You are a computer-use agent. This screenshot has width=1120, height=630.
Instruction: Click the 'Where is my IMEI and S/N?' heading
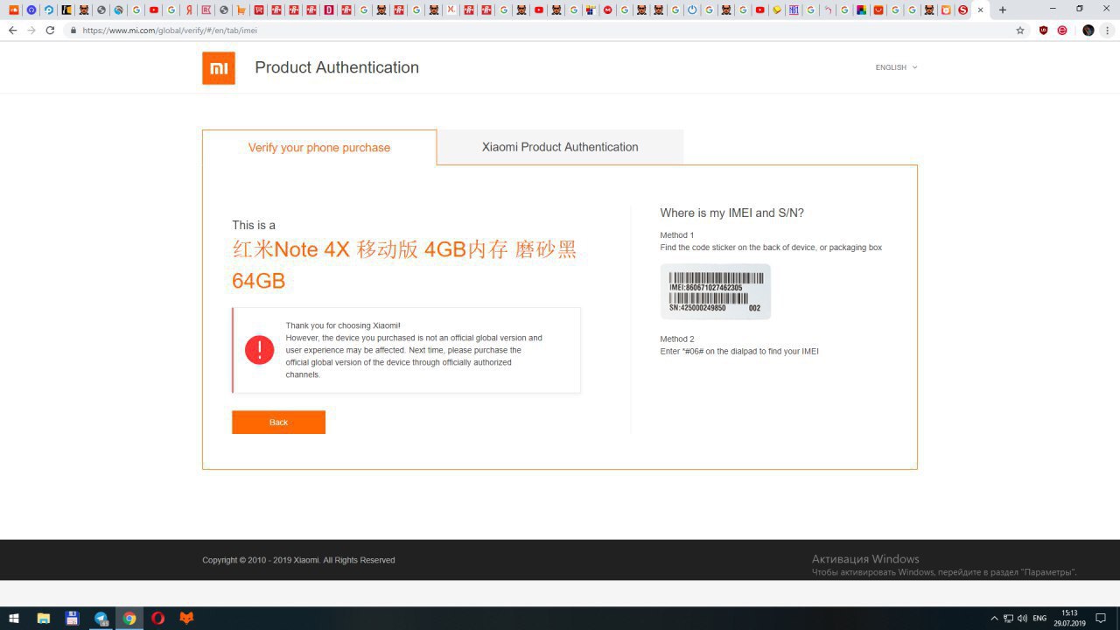(x=731, y=213)
